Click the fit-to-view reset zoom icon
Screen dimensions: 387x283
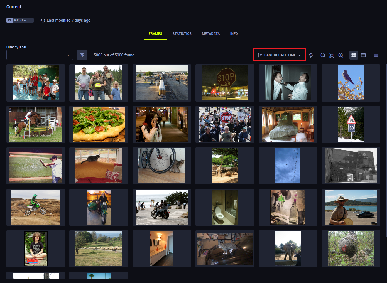[x=332, y=55]
